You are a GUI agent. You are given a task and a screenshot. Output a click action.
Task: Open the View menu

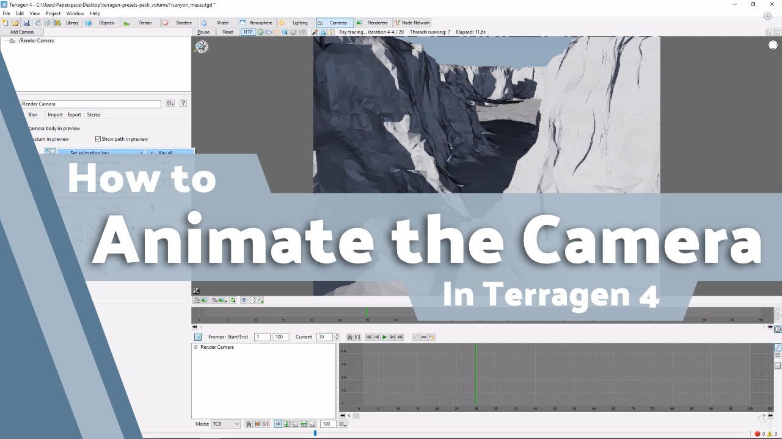tap(35, 13)
